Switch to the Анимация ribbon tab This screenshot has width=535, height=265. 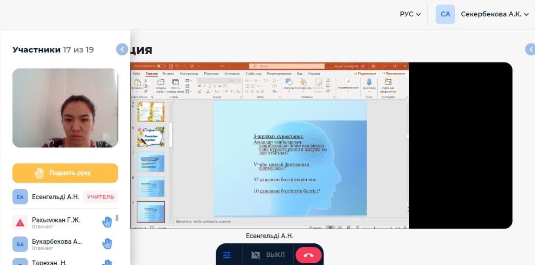[232, 74]
